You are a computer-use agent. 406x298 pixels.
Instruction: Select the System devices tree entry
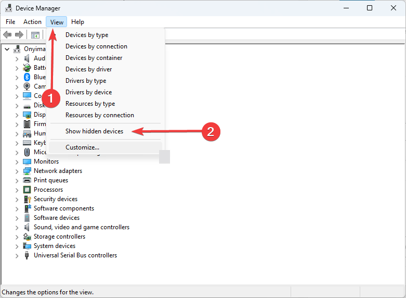[x=54, y=246]
